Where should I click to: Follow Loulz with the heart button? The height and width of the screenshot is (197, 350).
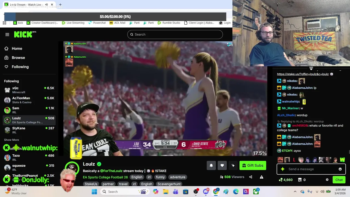coord(222,166)
